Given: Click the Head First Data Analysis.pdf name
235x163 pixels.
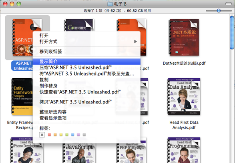Looking at the screenshot, I should (184, 125).
